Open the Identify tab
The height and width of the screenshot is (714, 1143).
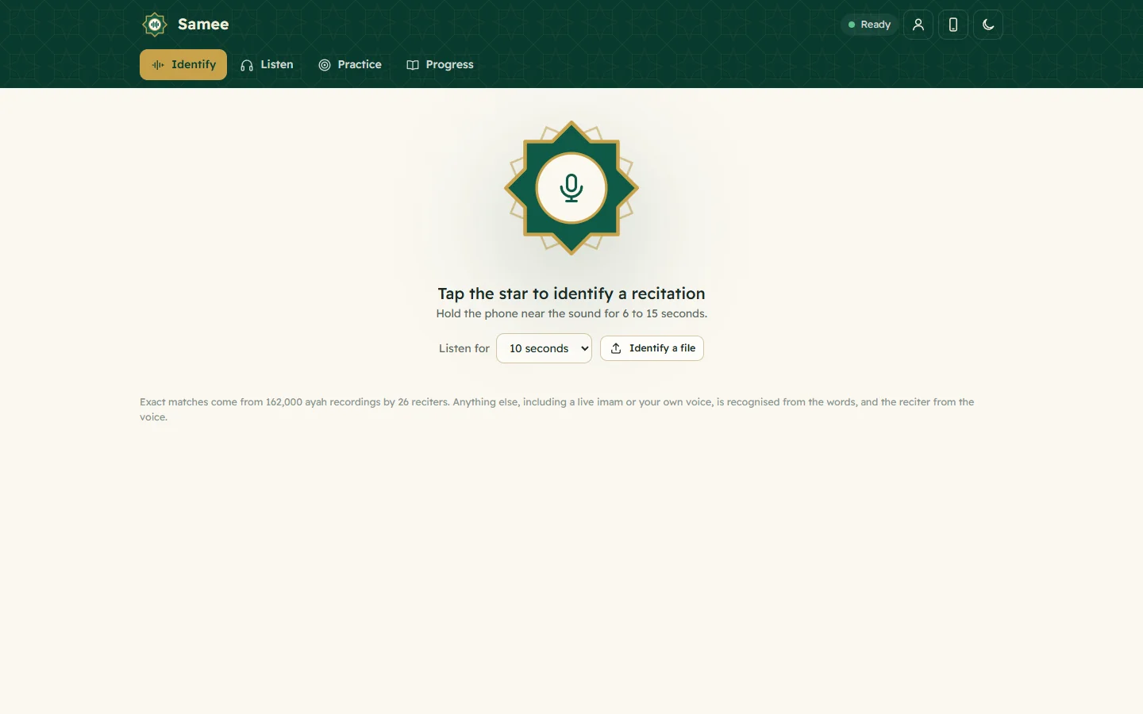(183, 65)
